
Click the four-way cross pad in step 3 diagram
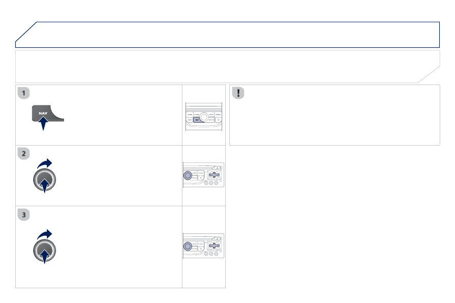(214, 245)
